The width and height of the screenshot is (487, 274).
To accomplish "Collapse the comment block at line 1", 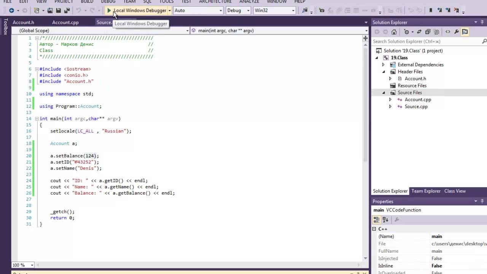I will click(x=37, y=38).
